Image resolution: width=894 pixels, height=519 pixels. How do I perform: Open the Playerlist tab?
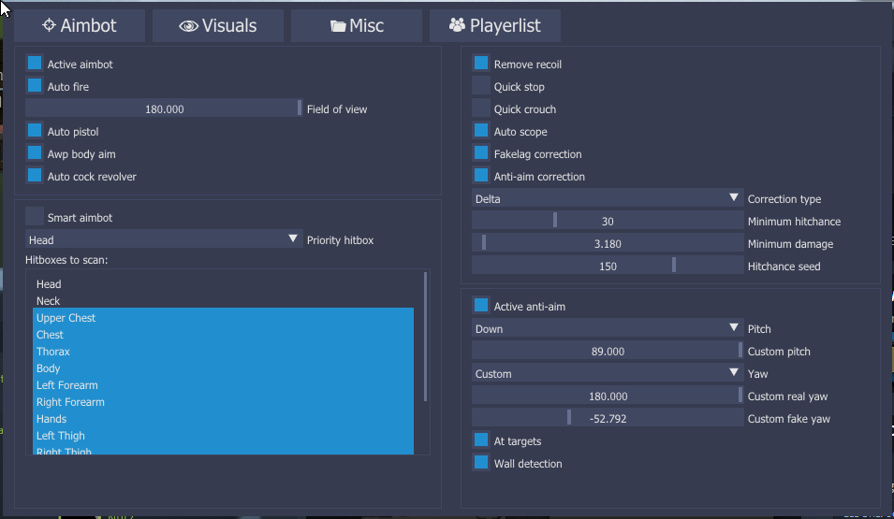495,26
